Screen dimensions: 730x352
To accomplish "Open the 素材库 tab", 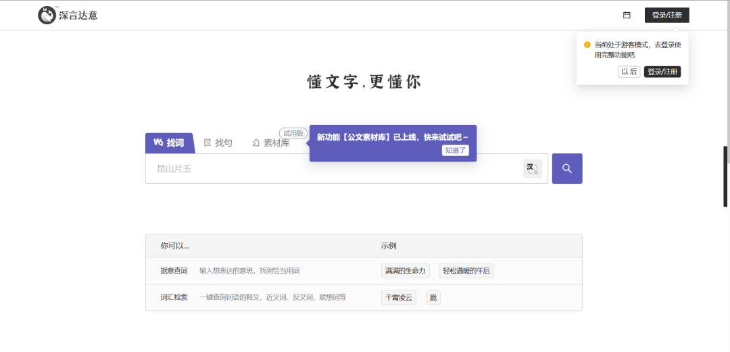I will 271,143.
